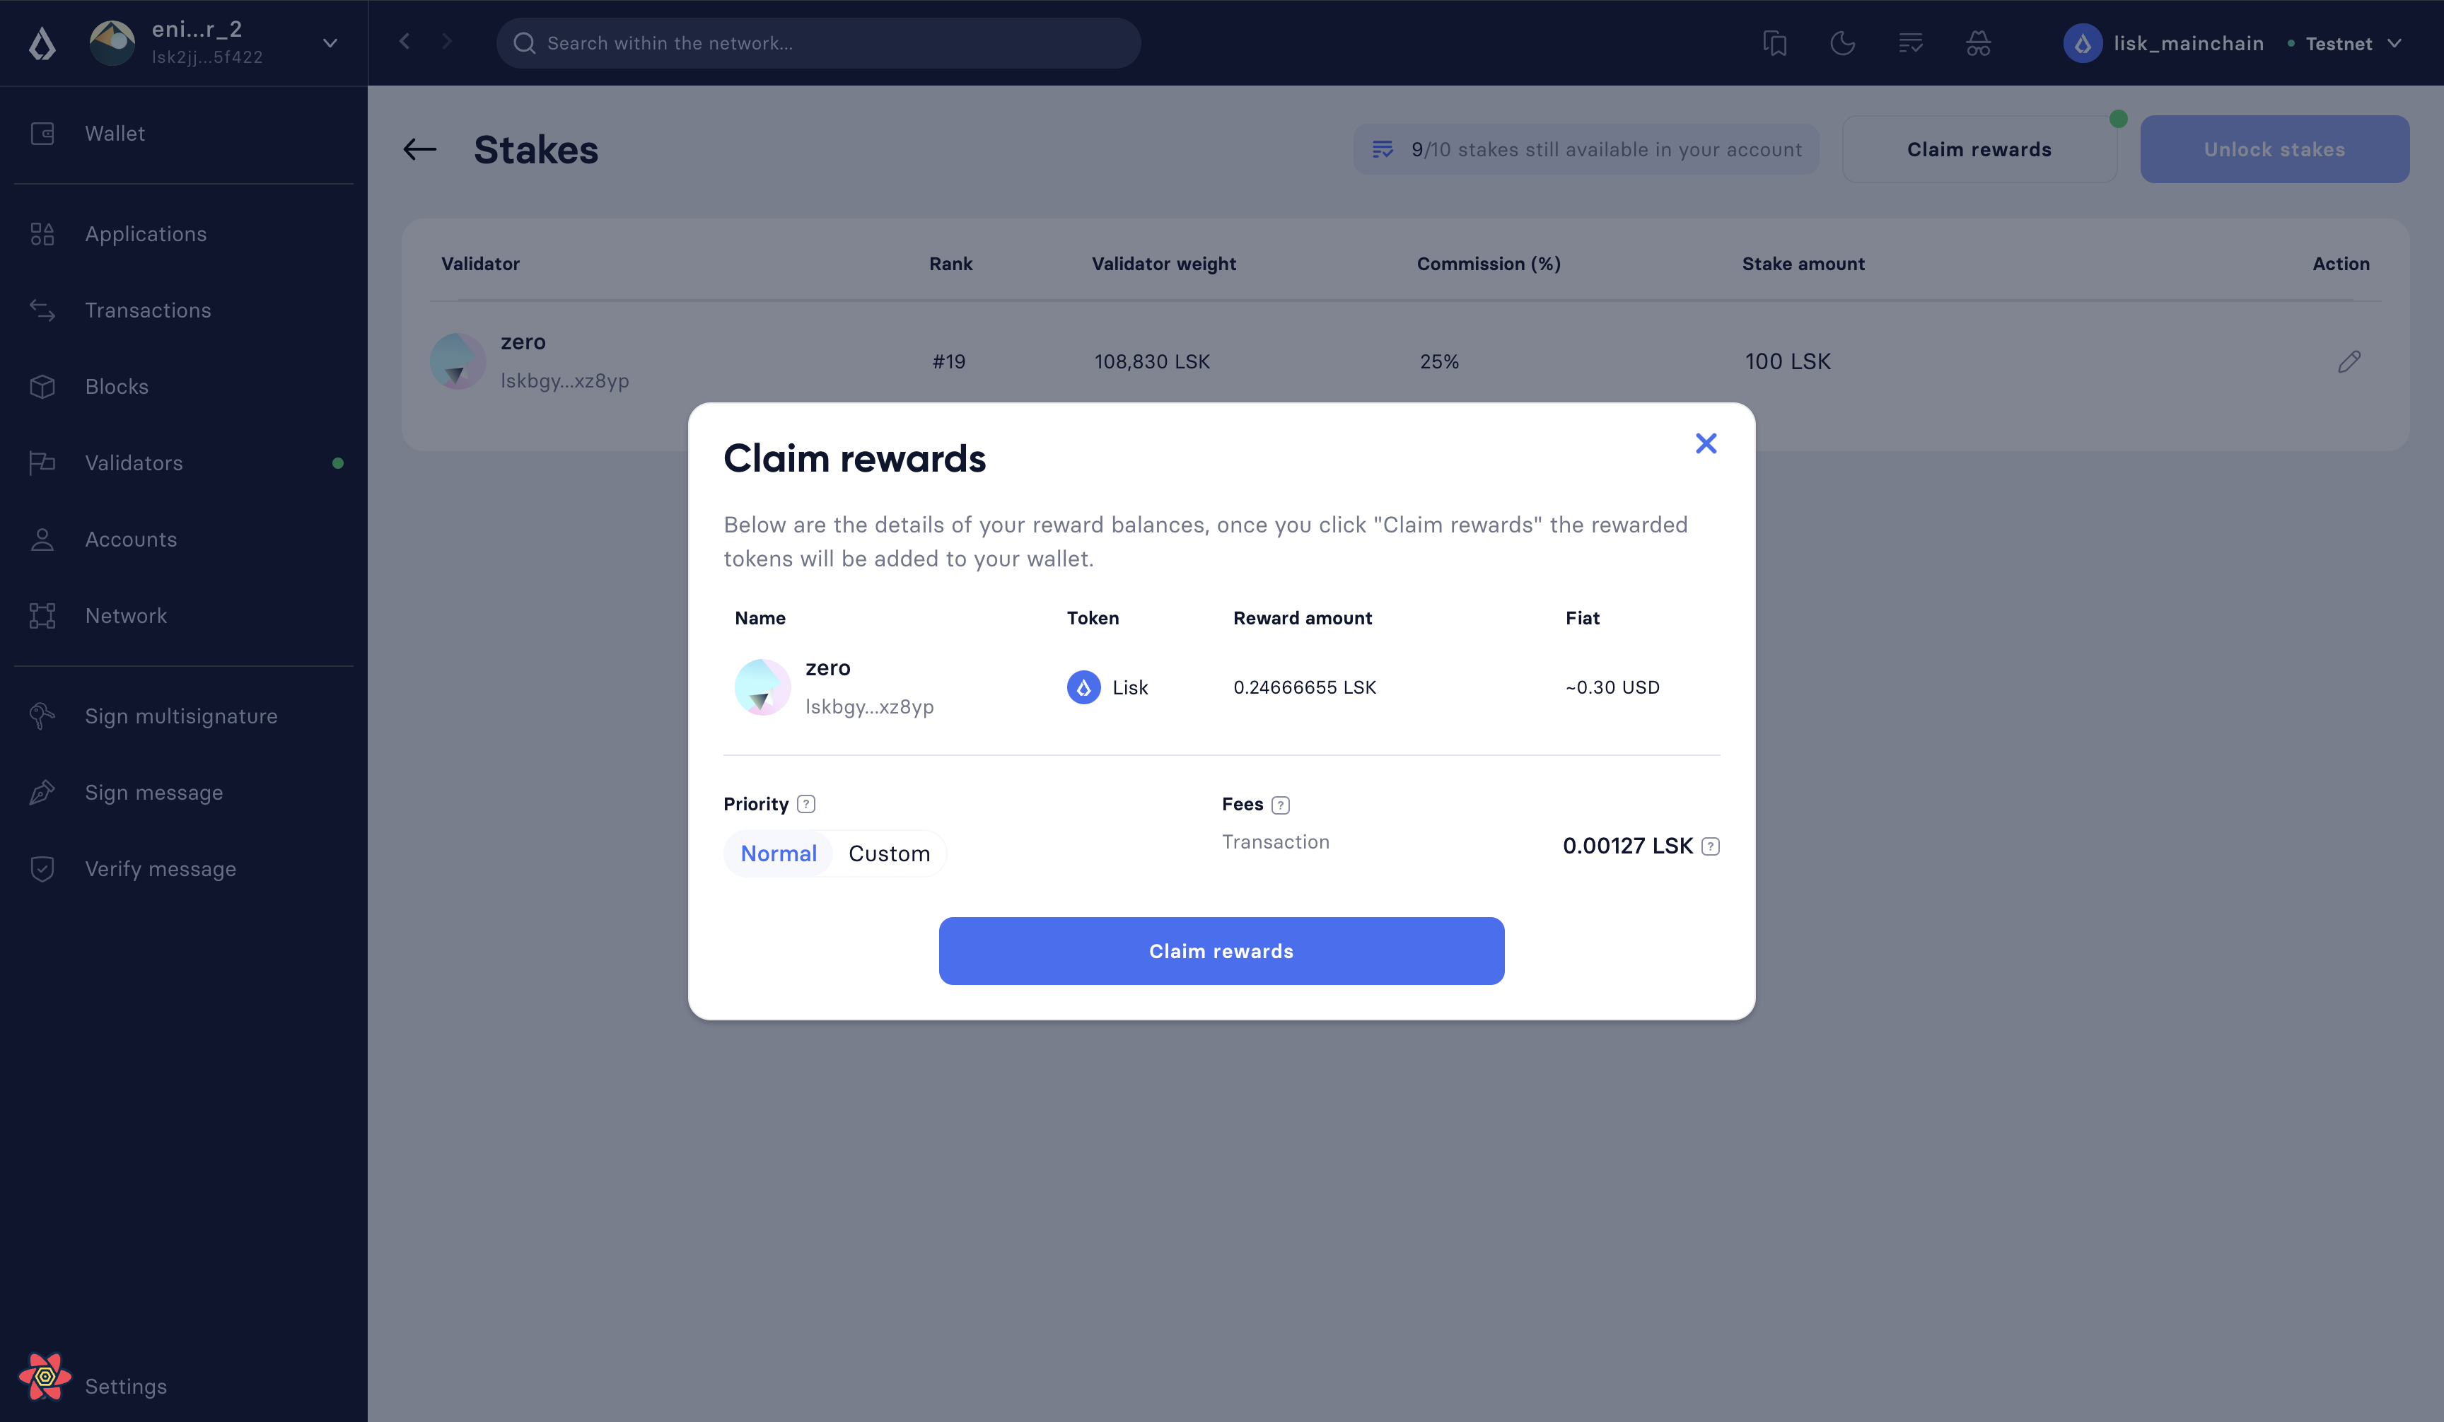The image size is (2444, 1422).
Task: Open Network section in sidebar
Action: pyautogui.click(x=125, y=614)
